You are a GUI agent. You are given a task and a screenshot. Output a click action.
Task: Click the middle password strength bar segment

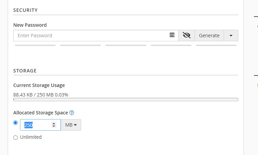(126, 45)
